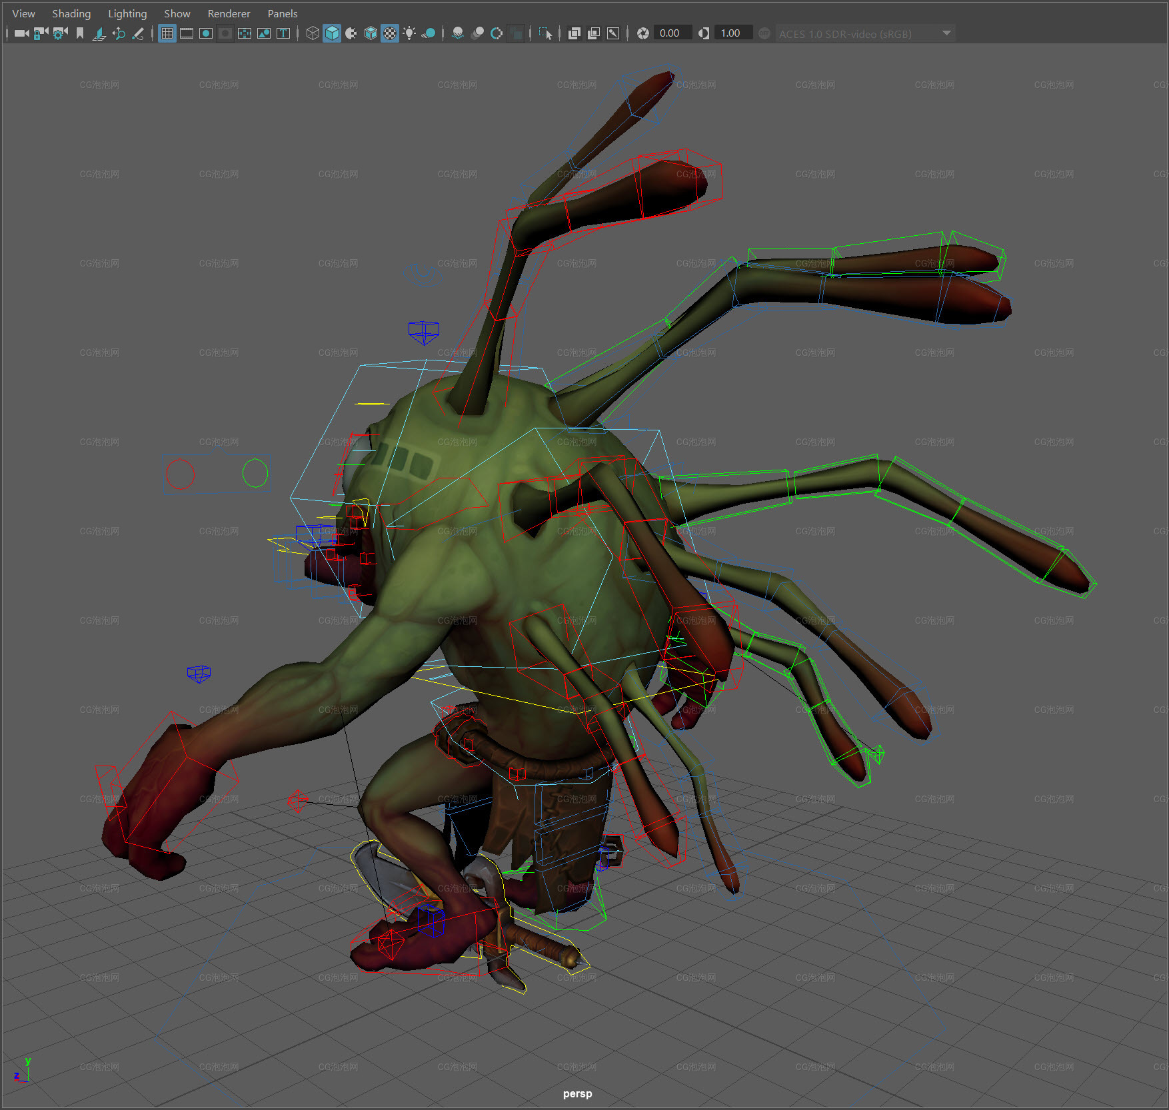Click the camera Bookmarks icon

[80, 33]
